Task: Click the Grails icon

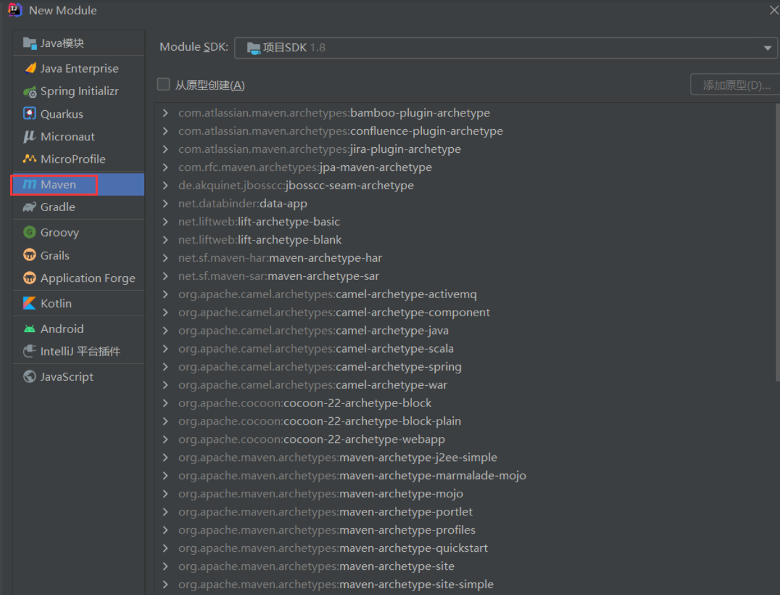Action: point(29,256)
